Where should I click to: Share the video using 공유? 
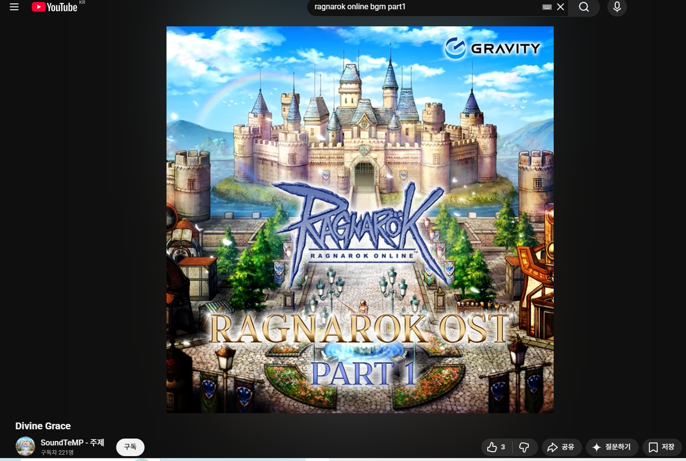[x=561, y=447]
